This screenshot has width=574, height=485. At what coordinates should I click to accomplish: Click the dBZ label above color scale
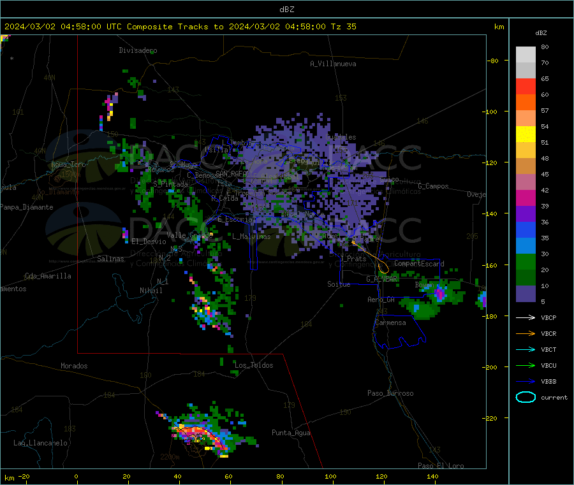point(541,33)
